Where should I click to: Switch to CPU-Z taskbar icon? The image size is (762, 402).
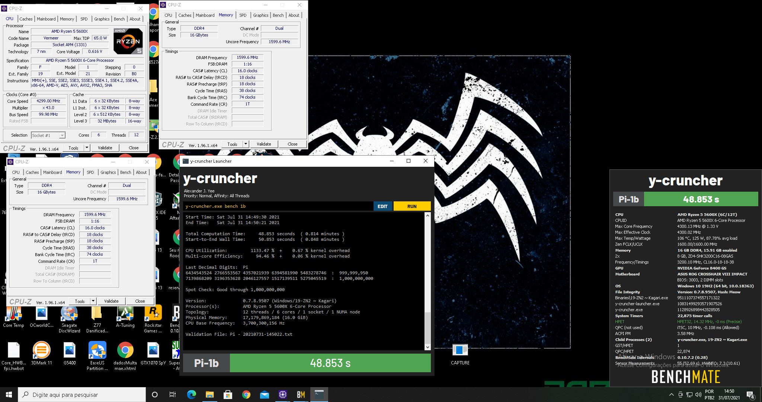[282, 395]
